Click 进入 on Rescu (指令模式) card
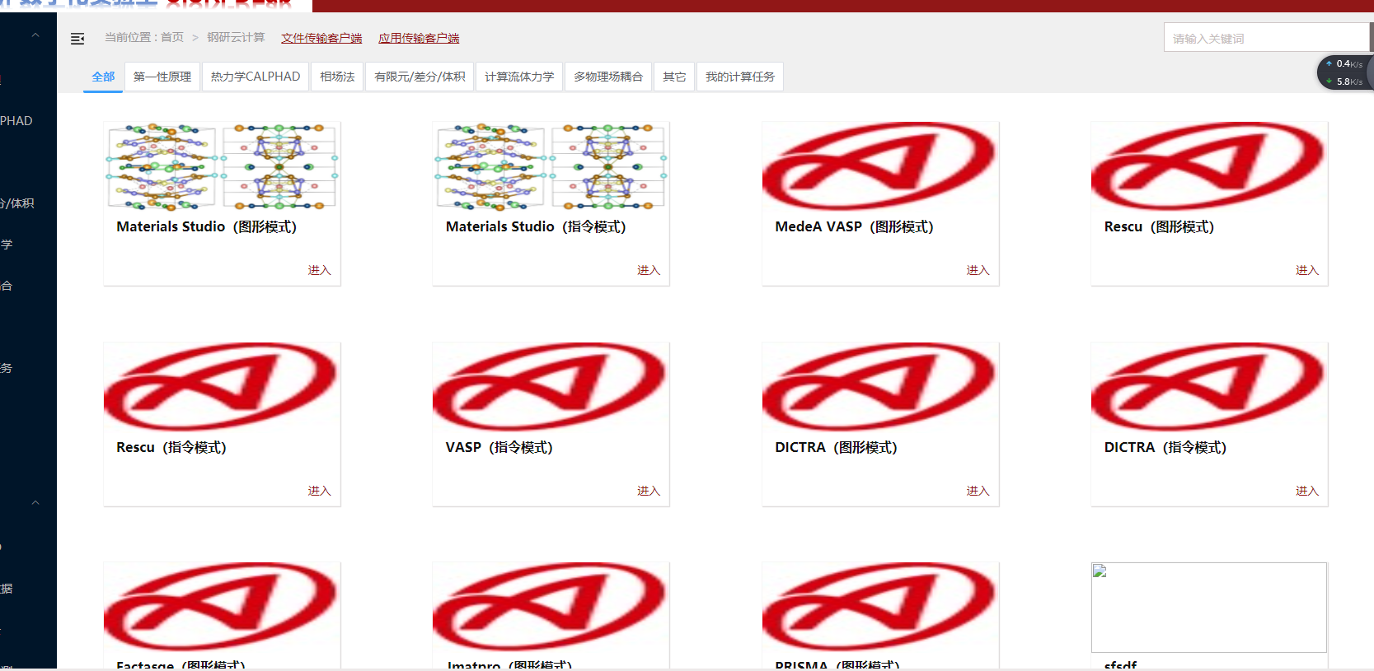Image resolution: width=1374 pixels, height=671 pixels. click(319, 491)
